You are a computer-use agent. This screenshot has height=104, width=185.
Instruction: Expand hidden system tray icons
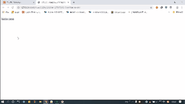133,102
